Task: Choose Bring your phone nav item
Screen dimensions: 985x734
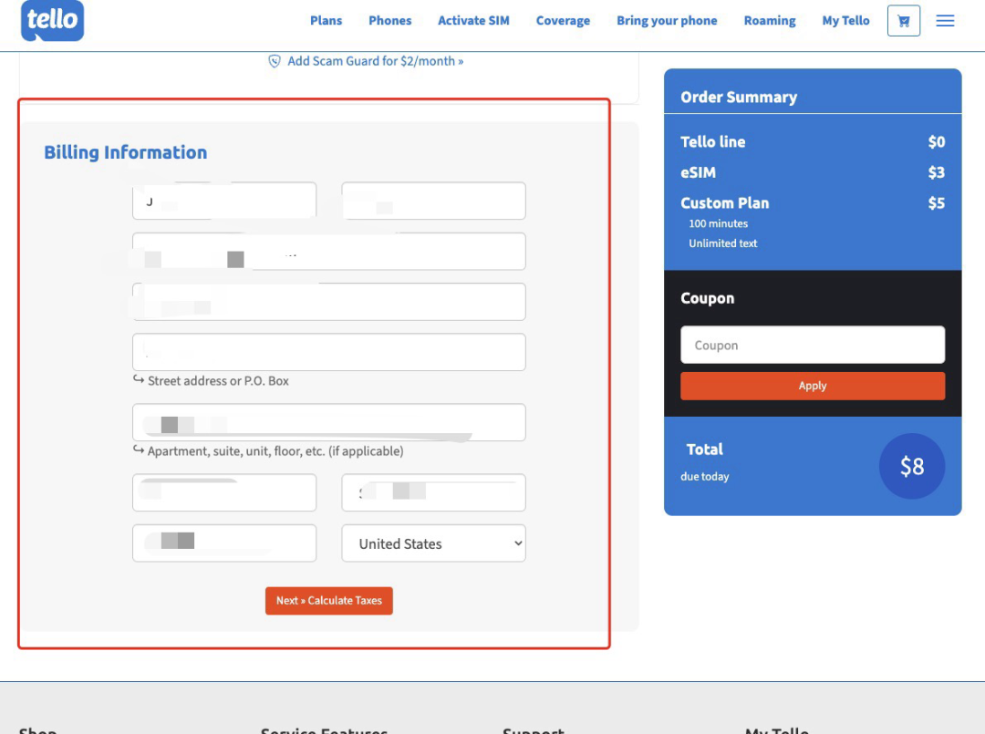Action: [x=667, y=21]
